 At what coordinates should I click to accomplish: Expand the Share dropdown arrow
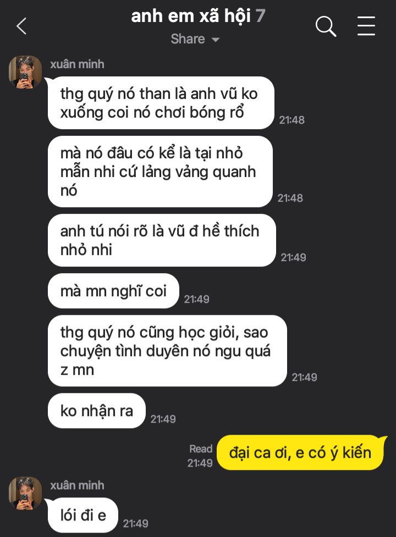pos(216,40)
